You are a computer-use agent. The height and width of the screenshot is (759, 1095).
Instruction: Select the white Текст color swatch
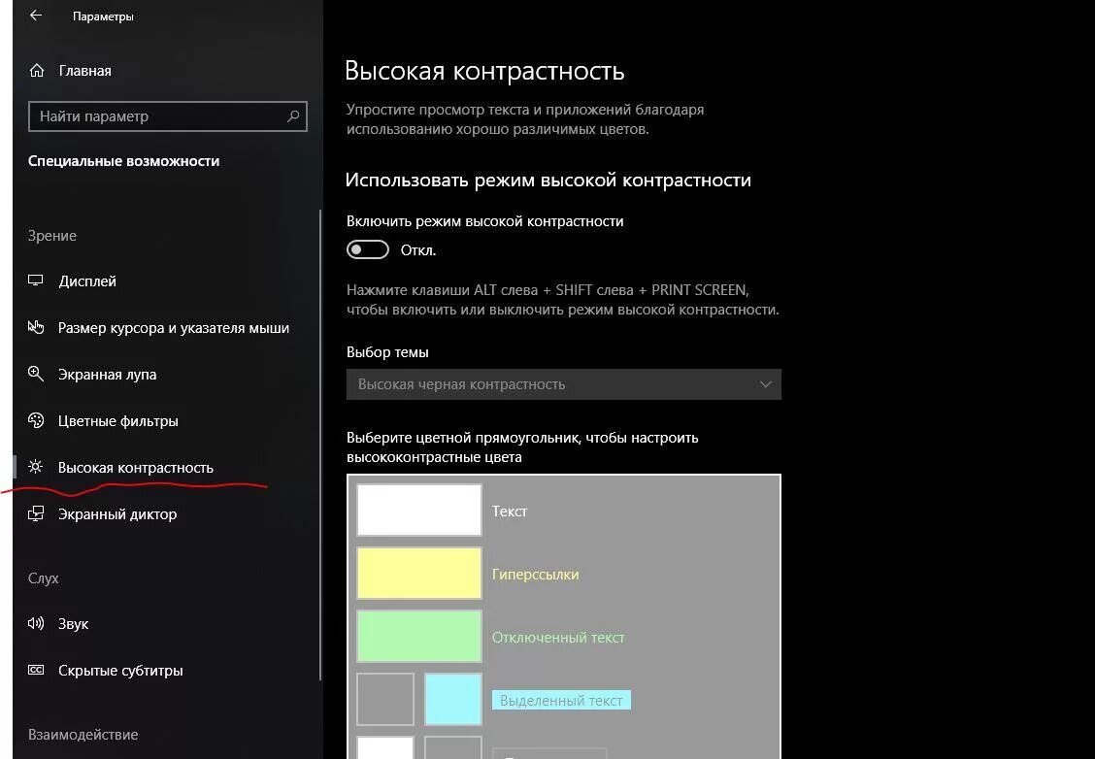tap(418, 510)
